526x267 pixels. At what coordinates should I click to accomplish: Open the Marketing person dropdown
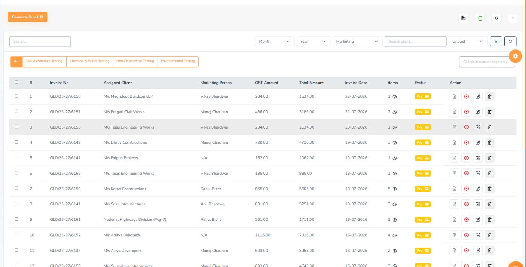pyautogui.click(x=357, y=42)
